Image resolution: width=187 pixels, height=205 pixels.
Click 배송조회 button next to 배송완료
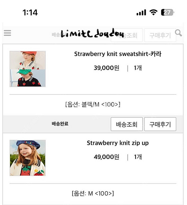[127, 124]
